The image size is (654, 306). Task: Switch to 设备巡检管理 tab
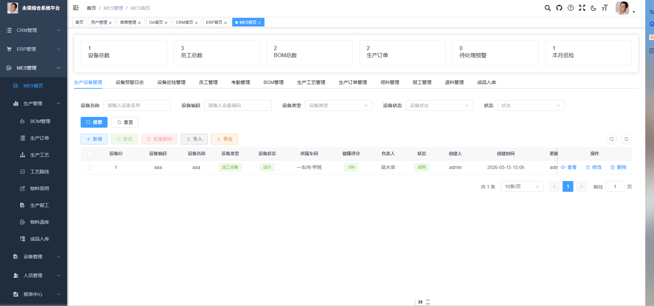(171, 82)
